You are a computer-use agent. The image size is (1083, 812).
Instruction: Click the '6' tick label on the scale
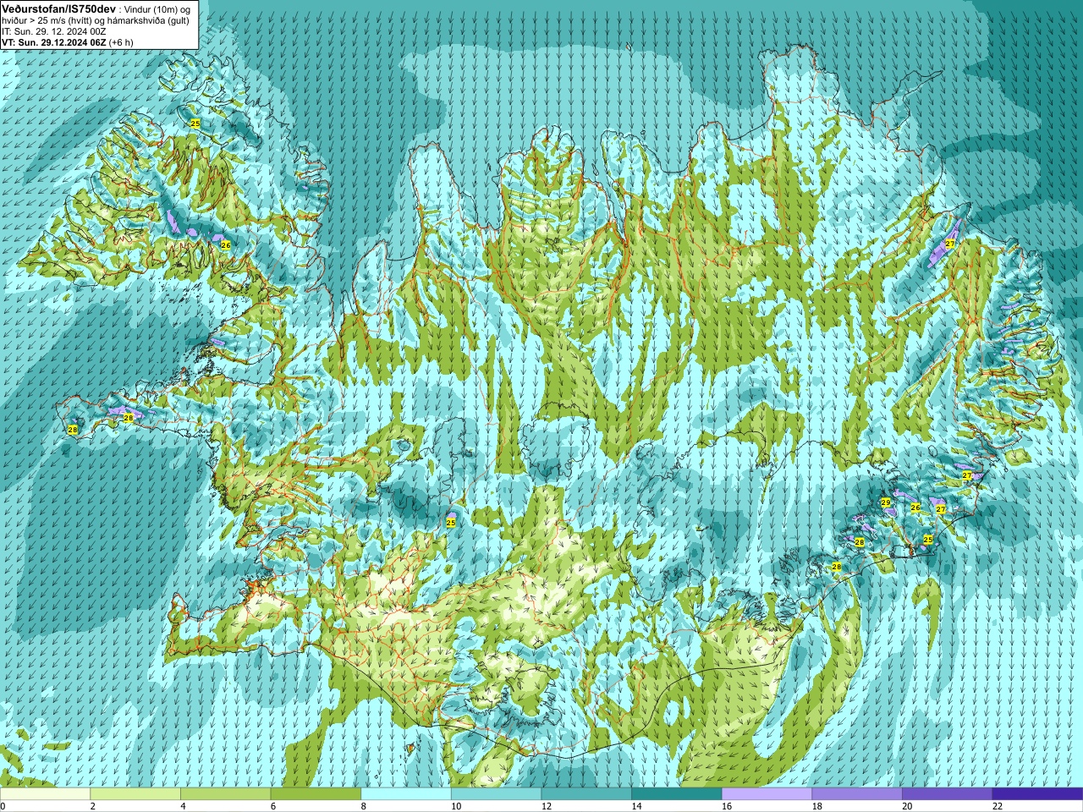coord(273,806)
